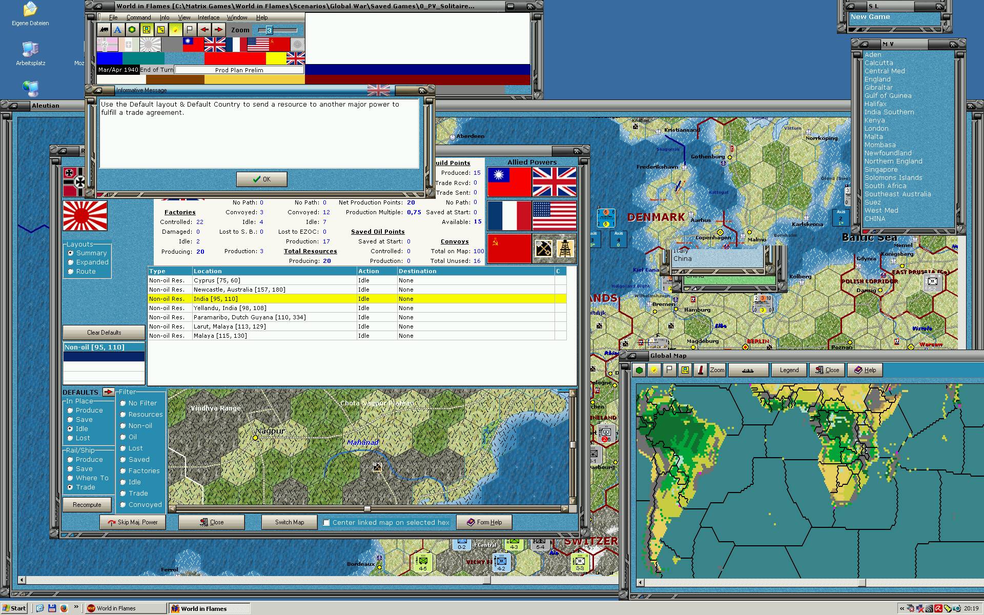Choose the Non-oil filter option
Image resolution: width=984 pixels, height=615 pixels.
(x=123, y=426)
